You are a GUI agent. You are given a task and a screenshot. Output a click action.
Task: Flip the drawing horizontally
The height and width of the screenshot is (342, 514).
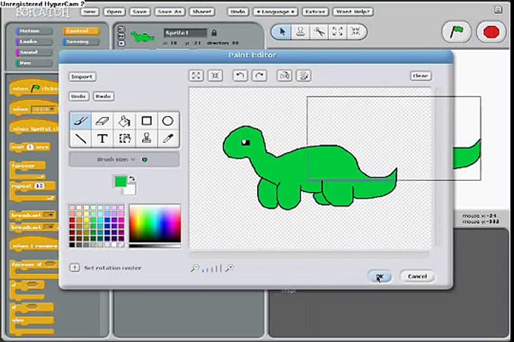[284, 76]
